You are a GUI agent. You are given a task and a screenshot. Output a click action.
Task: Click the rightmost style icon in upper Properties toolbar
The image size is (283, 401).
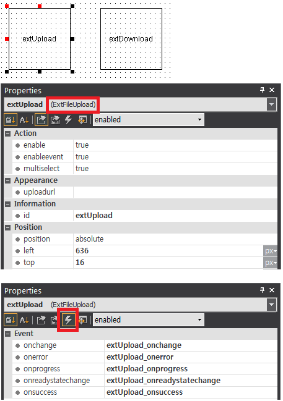tap(82, 120)
